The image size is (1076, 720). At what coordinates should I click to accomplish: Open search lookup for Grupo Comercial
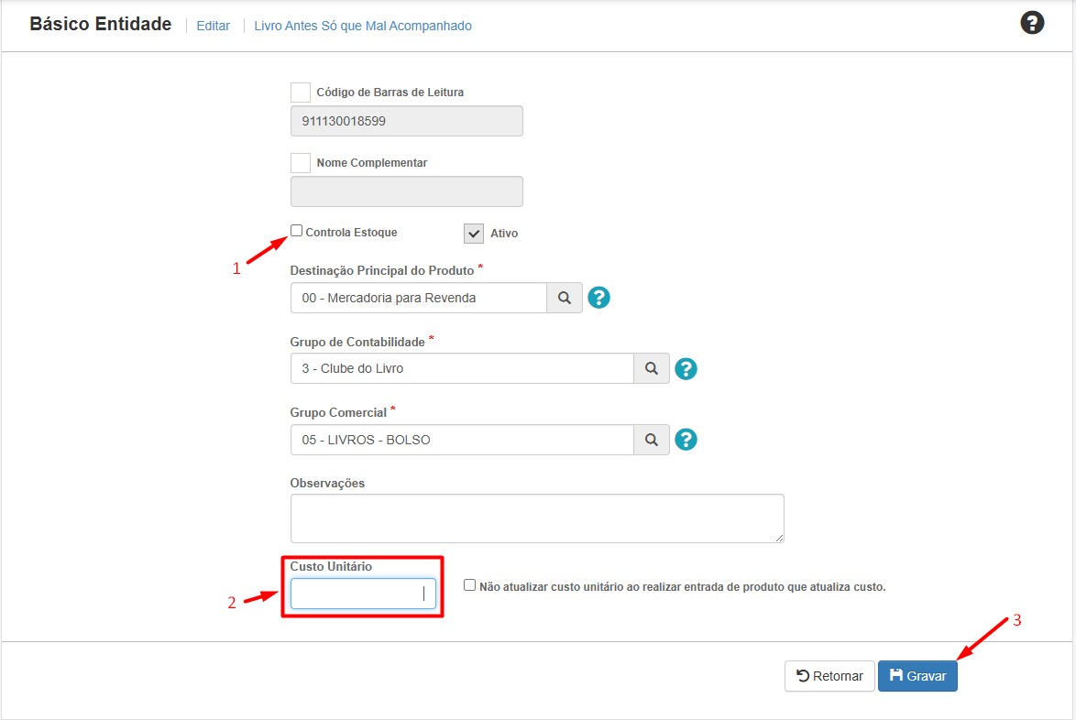651,440
